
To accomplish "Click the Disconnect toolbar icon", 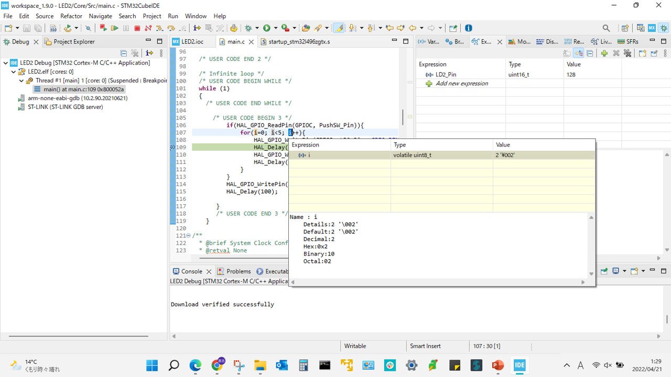I will pyautogui.click(x=148, y=28).
